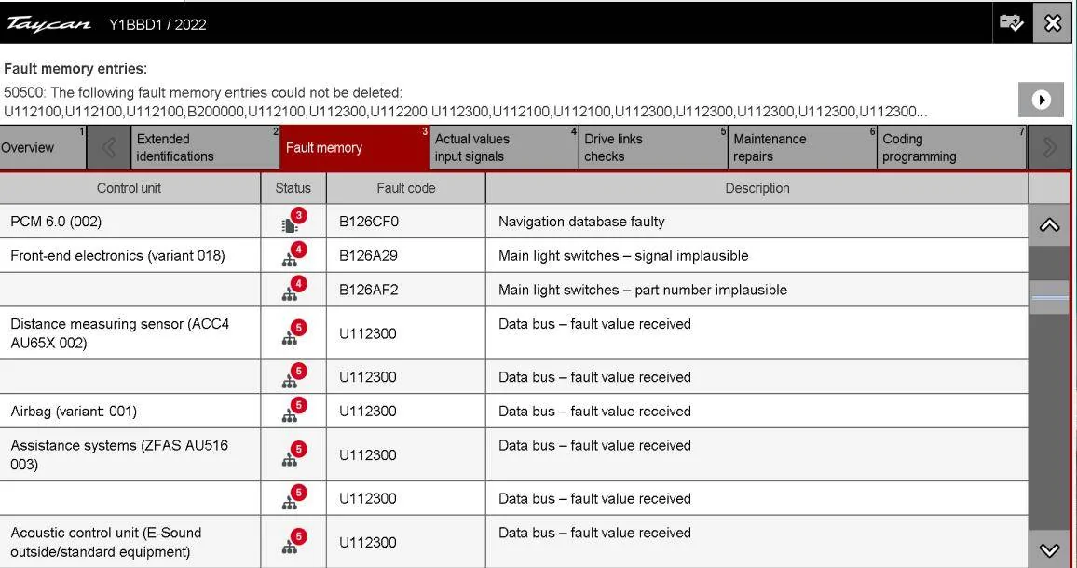Select Acoustic control unit (E-Sound) row
The width and height of the screenshot is (1077, 568).
tap(106, 542)
